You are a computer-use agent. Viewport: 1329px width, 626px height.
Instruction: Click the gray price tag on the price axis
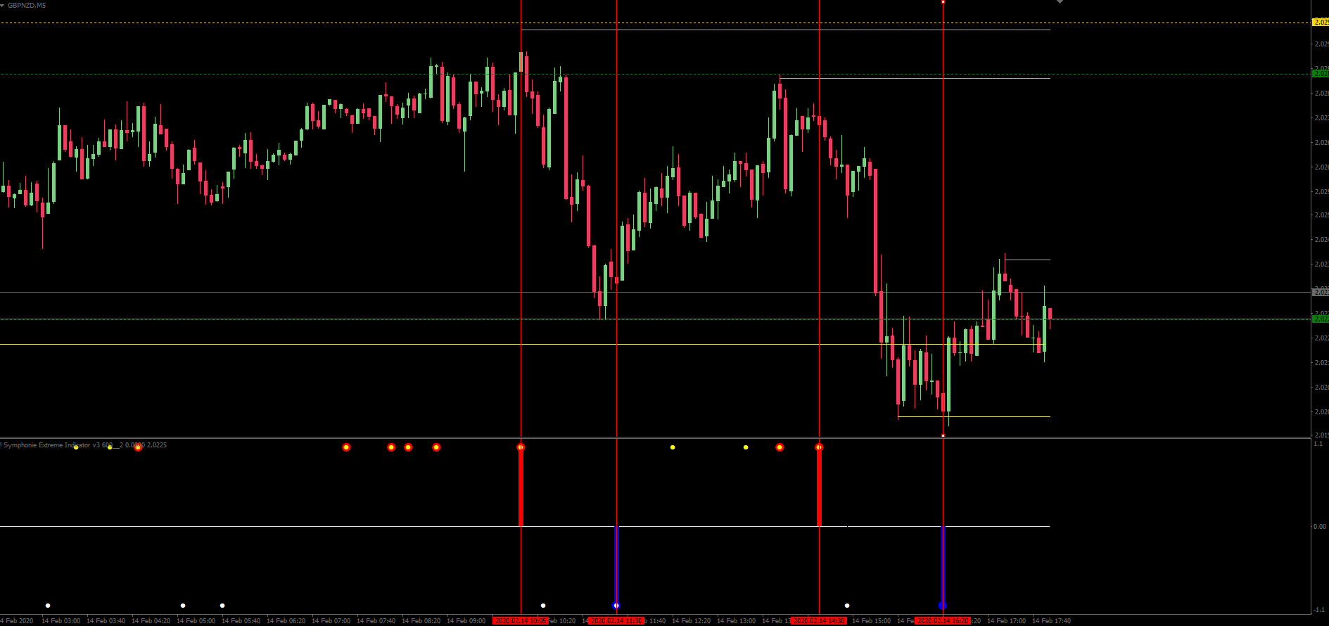coord(1321,292)
